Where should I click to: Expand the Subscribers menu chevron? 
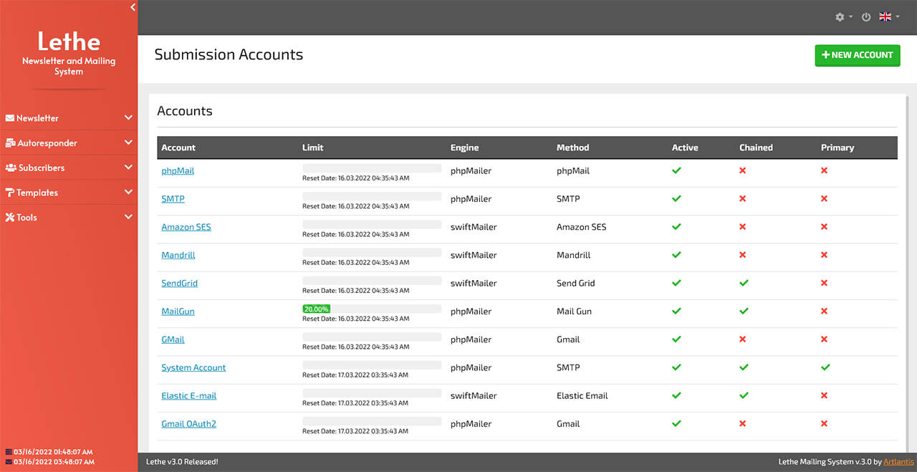[128, 167]
